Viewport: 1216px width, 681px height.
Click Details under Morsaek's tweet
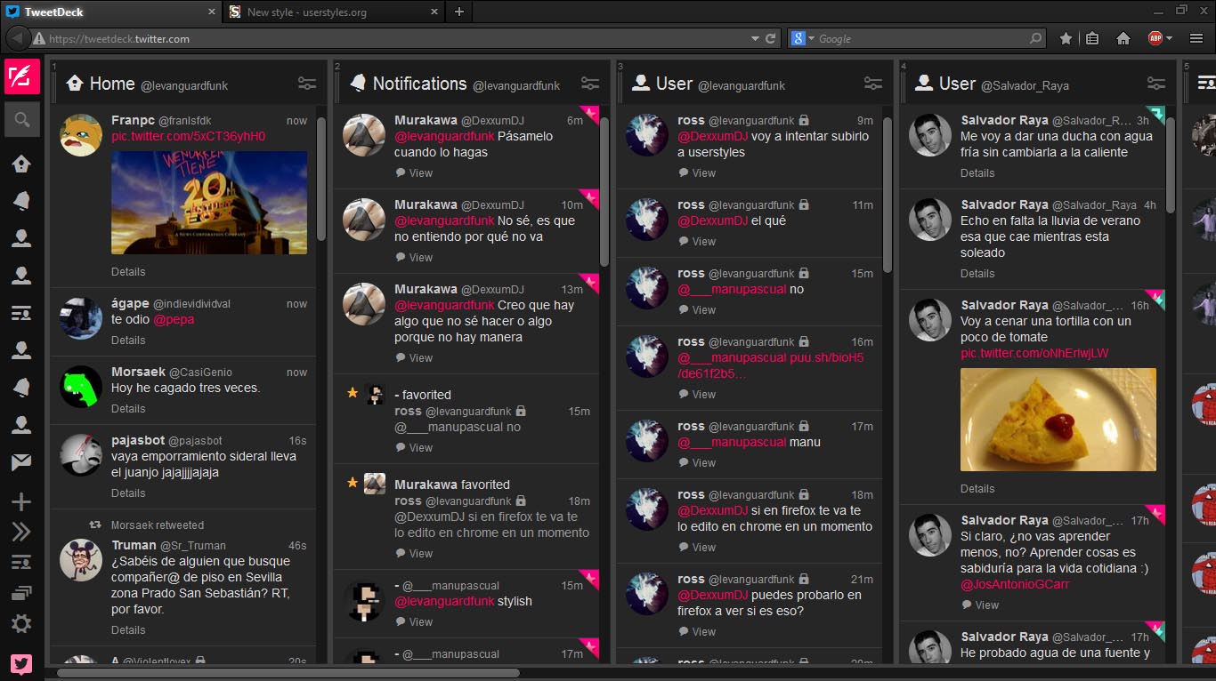pyautogui.click(x=128, y=409)
